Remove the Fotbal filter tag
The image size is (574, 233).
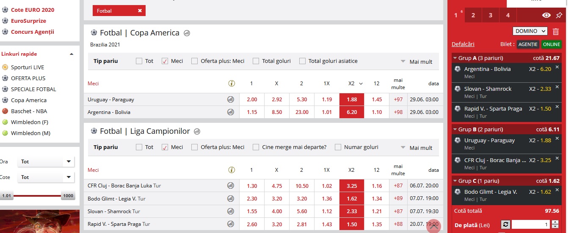point(140,11)
